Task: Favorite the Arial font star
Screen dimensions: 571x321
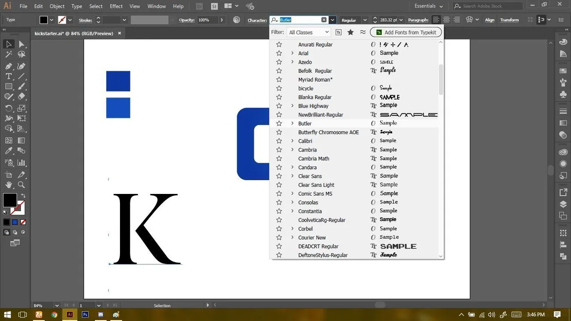Action: click(x=279, y=53)
